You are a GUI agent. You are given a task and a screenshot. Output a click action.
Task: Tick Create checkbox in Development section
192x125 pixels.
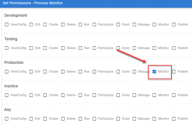45,25
